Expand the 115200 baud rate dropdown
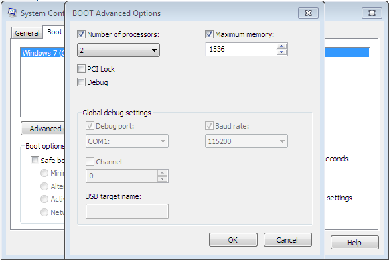 pos(246,141)
